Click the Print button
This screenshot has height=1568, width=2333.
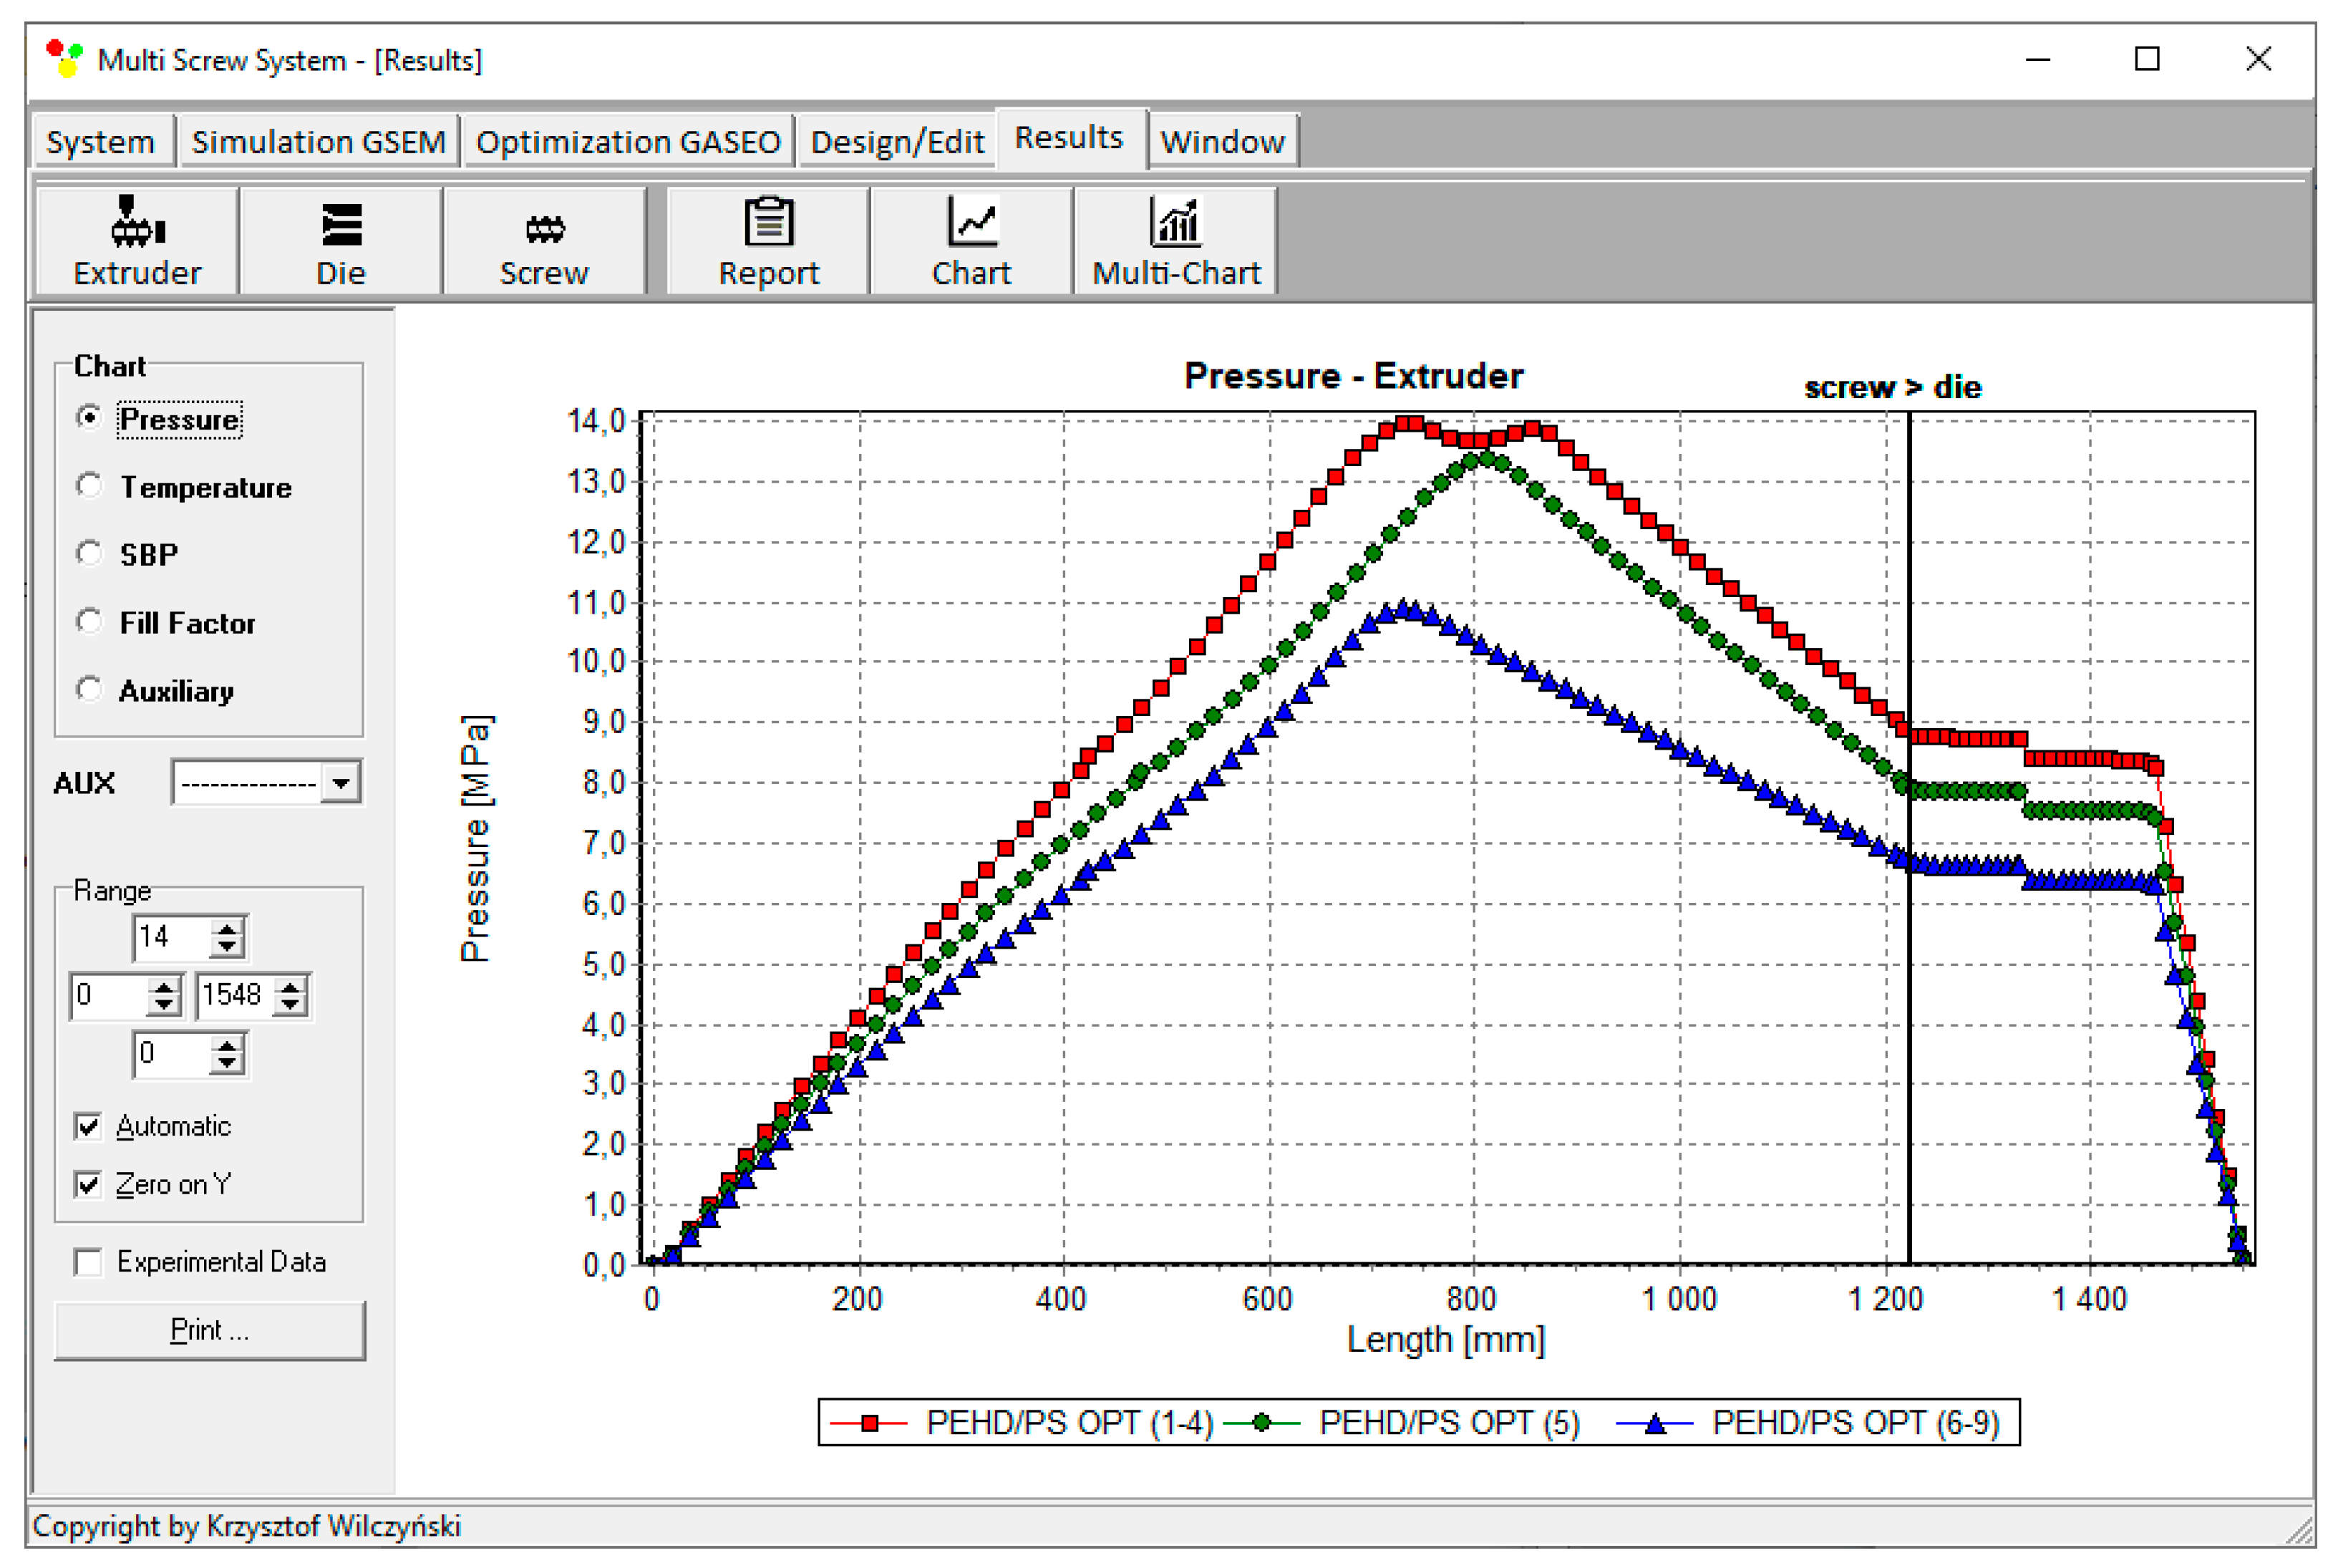coord(209,1330)
